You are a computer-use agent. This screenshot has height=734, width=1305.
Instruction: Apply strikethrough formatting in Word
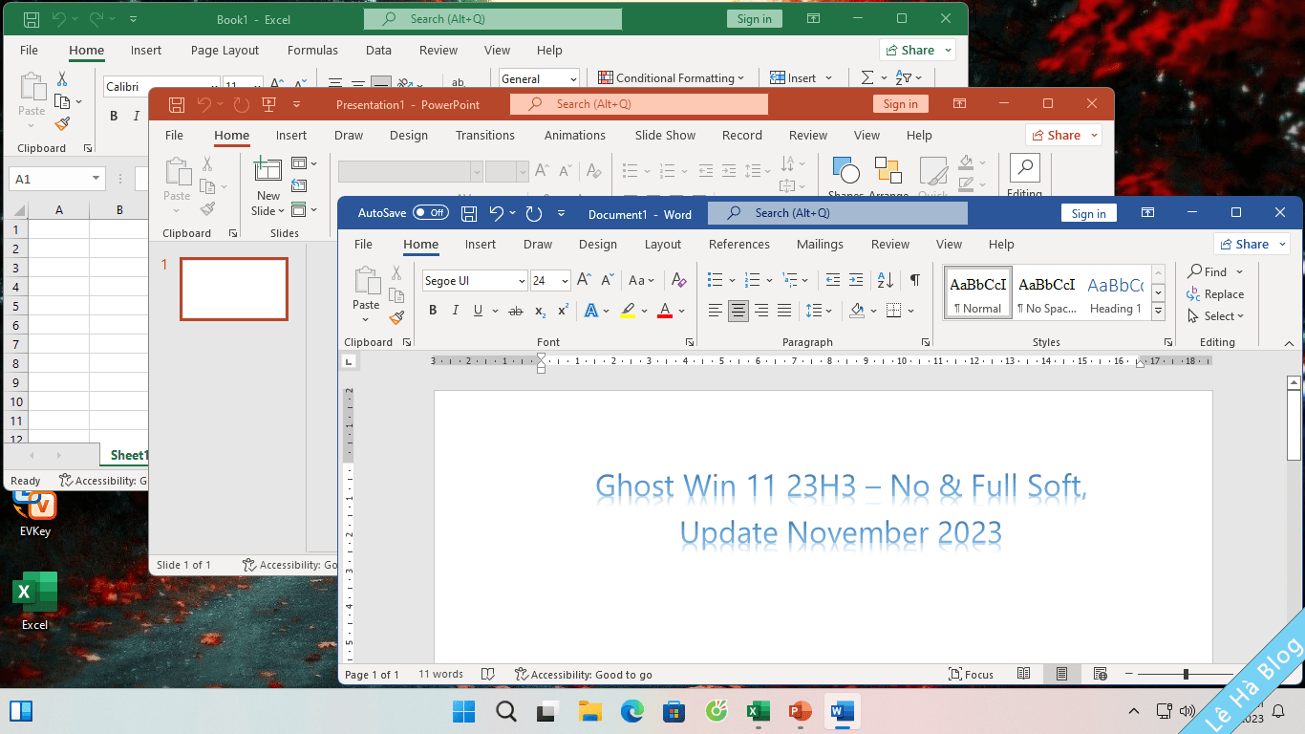click(x=516, y=311)
